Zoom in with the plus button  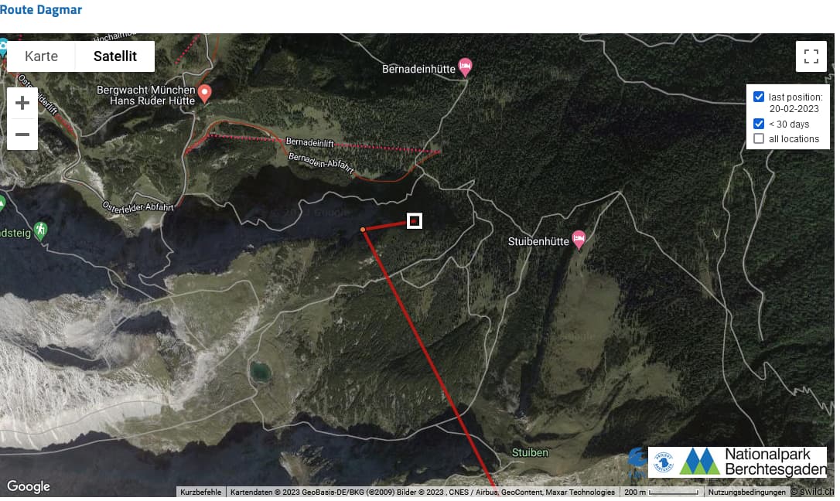(x=22, y=103)
